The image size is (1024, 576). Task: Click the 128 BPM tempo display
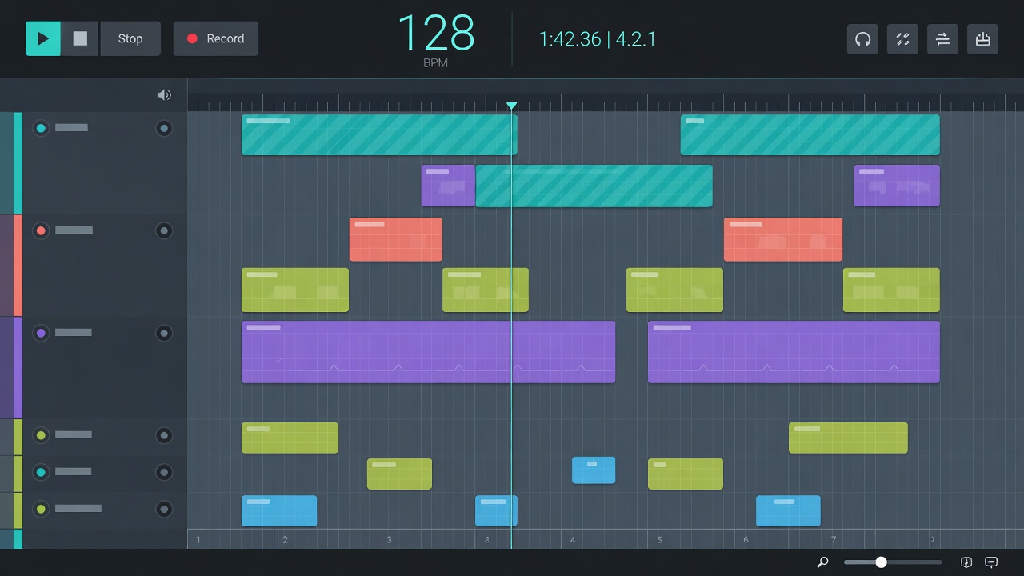click(x=436, y=40)
